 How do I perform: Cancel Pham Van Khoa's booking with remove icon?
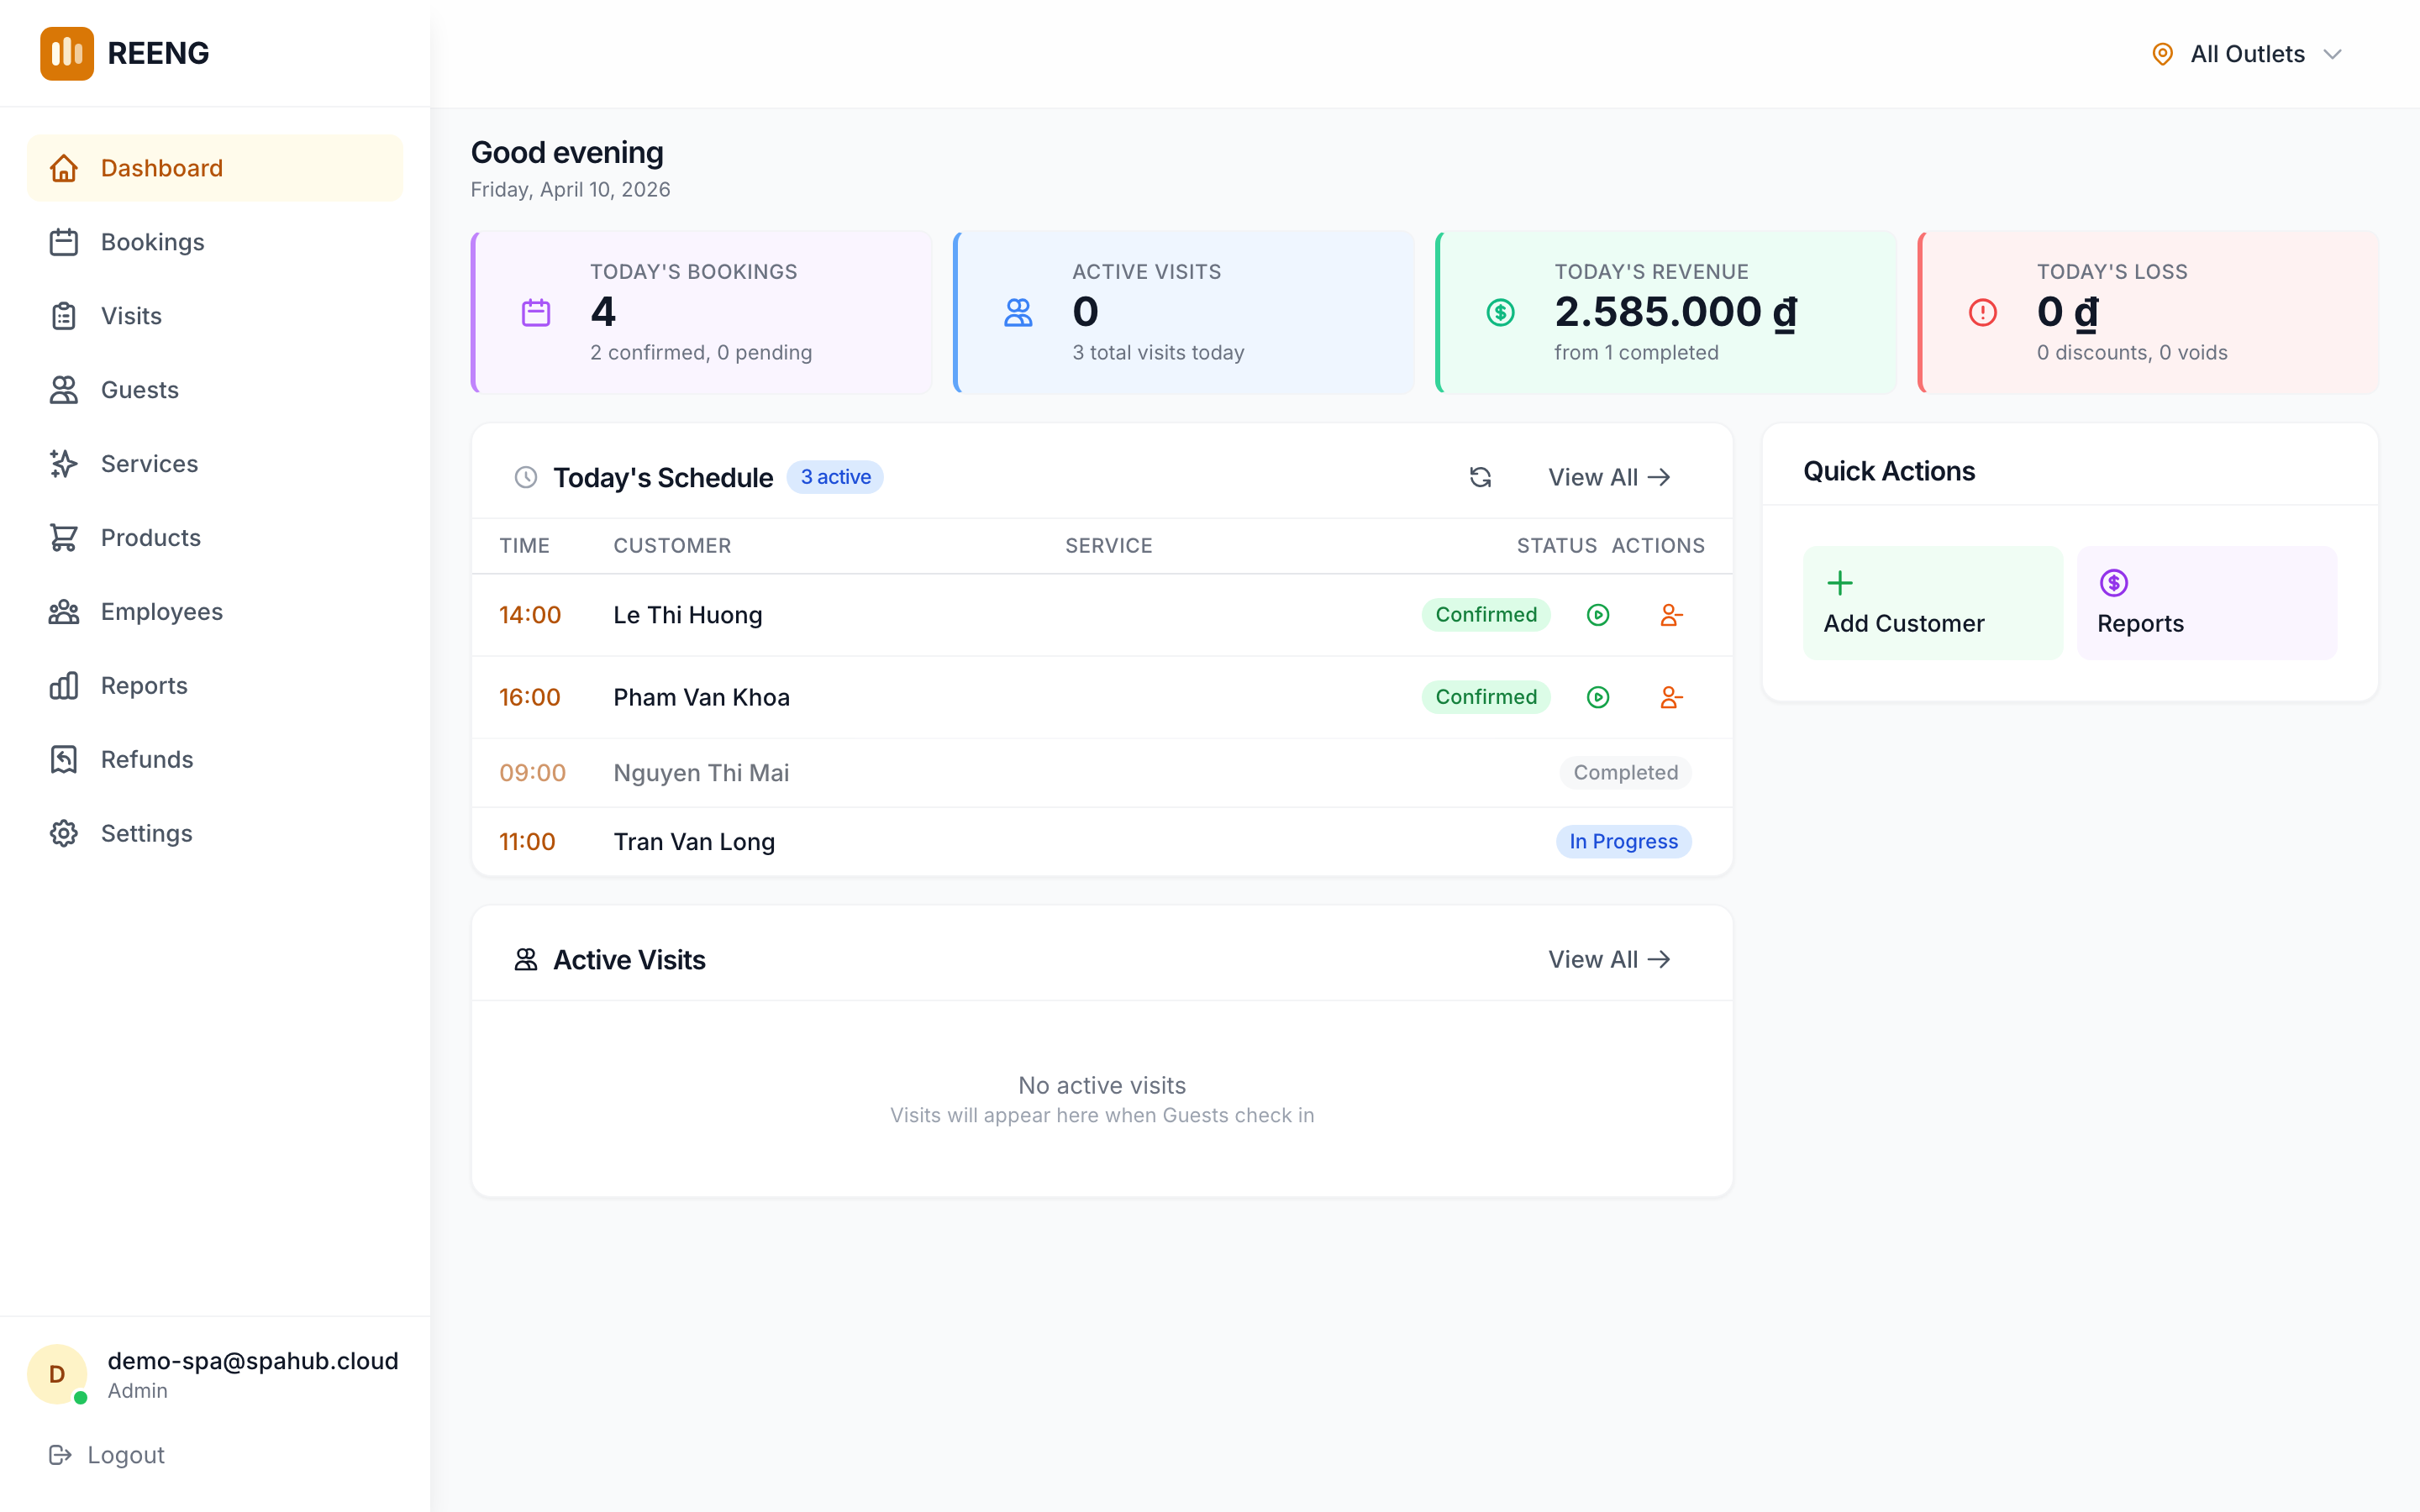[x=1671, y=697]
